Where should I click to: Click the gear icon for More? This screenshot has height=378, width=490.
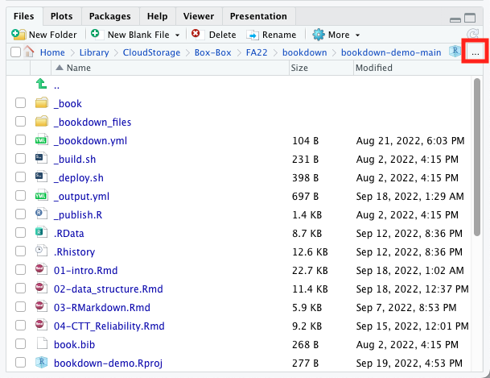(318, 35)
